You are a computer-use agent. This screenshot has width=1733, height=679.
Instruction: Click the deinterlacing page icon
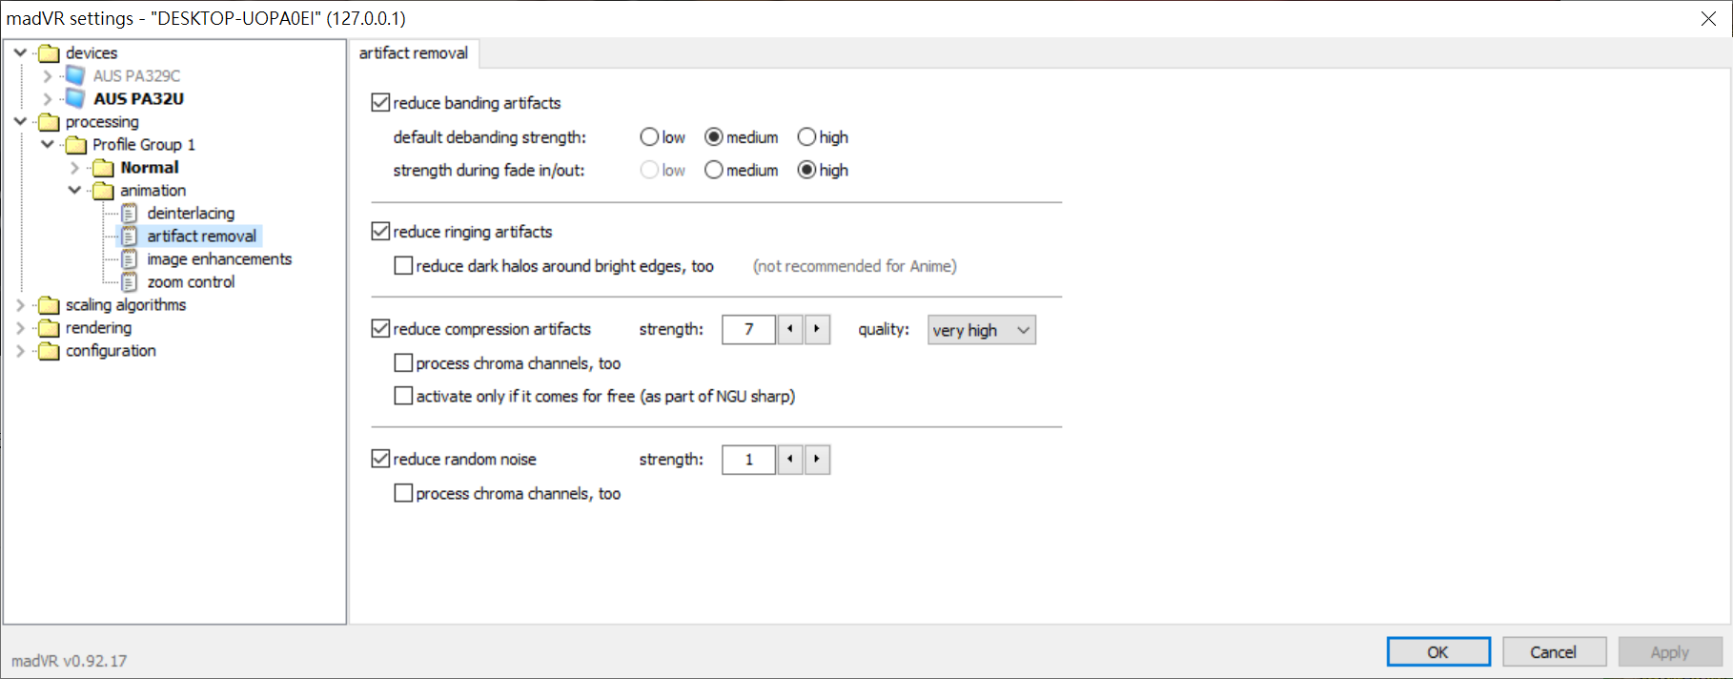[x=130, y=214]
